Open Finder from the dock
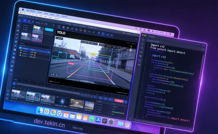The width and height of the screenshot is (218, 134). tap(40, 110)
